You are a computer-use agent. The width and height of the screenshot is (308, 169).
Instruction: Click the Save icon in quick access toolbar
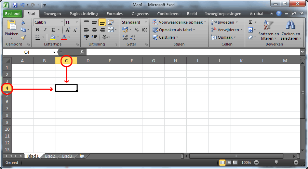pyautogui.click(x=15, y=5)
